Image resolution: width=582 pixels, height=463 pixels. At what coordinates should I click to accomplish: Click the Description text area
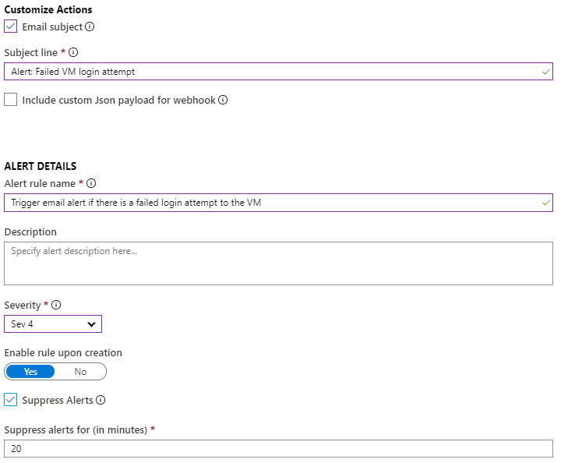(x=278, y=263)
